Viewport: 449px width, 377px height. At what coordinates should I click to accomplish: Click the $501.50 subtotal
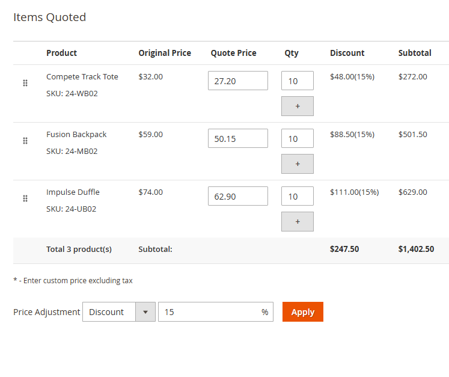point(412,135)
